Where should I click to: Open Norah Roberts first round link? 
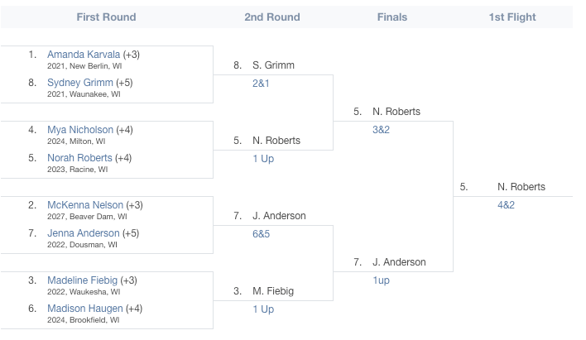[79, 158]
